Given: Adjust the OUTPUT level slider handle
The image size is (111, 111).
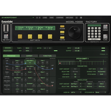Looking at the screenshot, I should (x=103, y=51).
